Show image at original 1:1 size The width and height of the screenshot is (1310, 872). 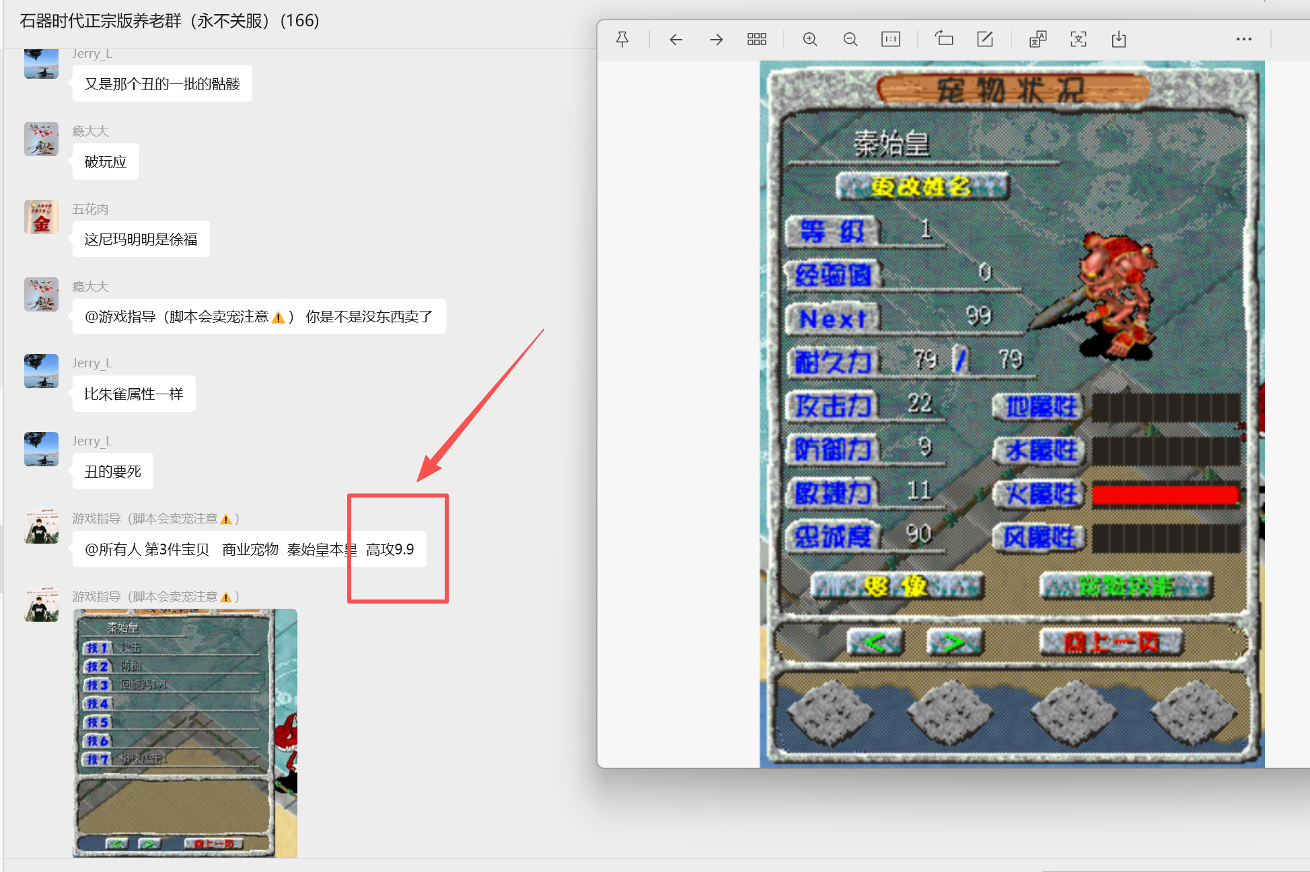pyautogui.click(x=891, y=39)
